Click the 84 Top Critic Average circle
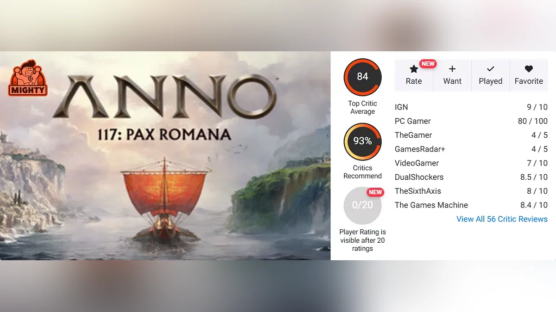Screen dimensions: 556x312 (362, 77)
